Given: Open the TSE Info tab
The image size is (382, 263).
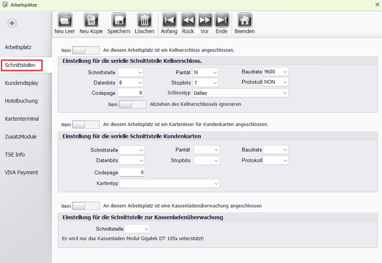Looking at the screenshot, I should click(15, 155).
